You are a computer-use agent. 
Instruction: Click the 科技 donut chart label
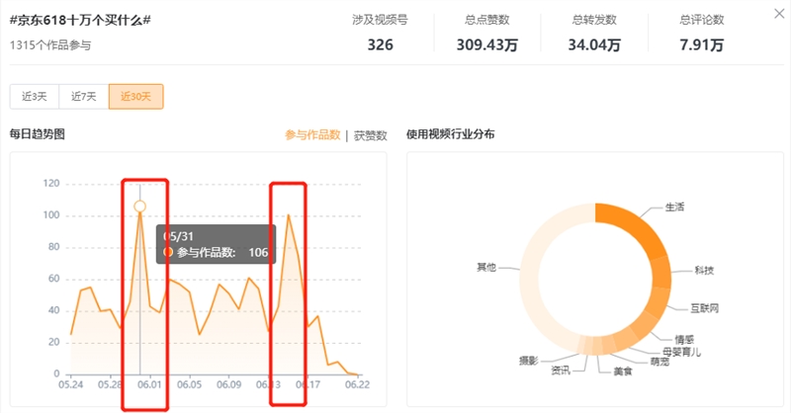pyautogui.click(x=704, y=271)
